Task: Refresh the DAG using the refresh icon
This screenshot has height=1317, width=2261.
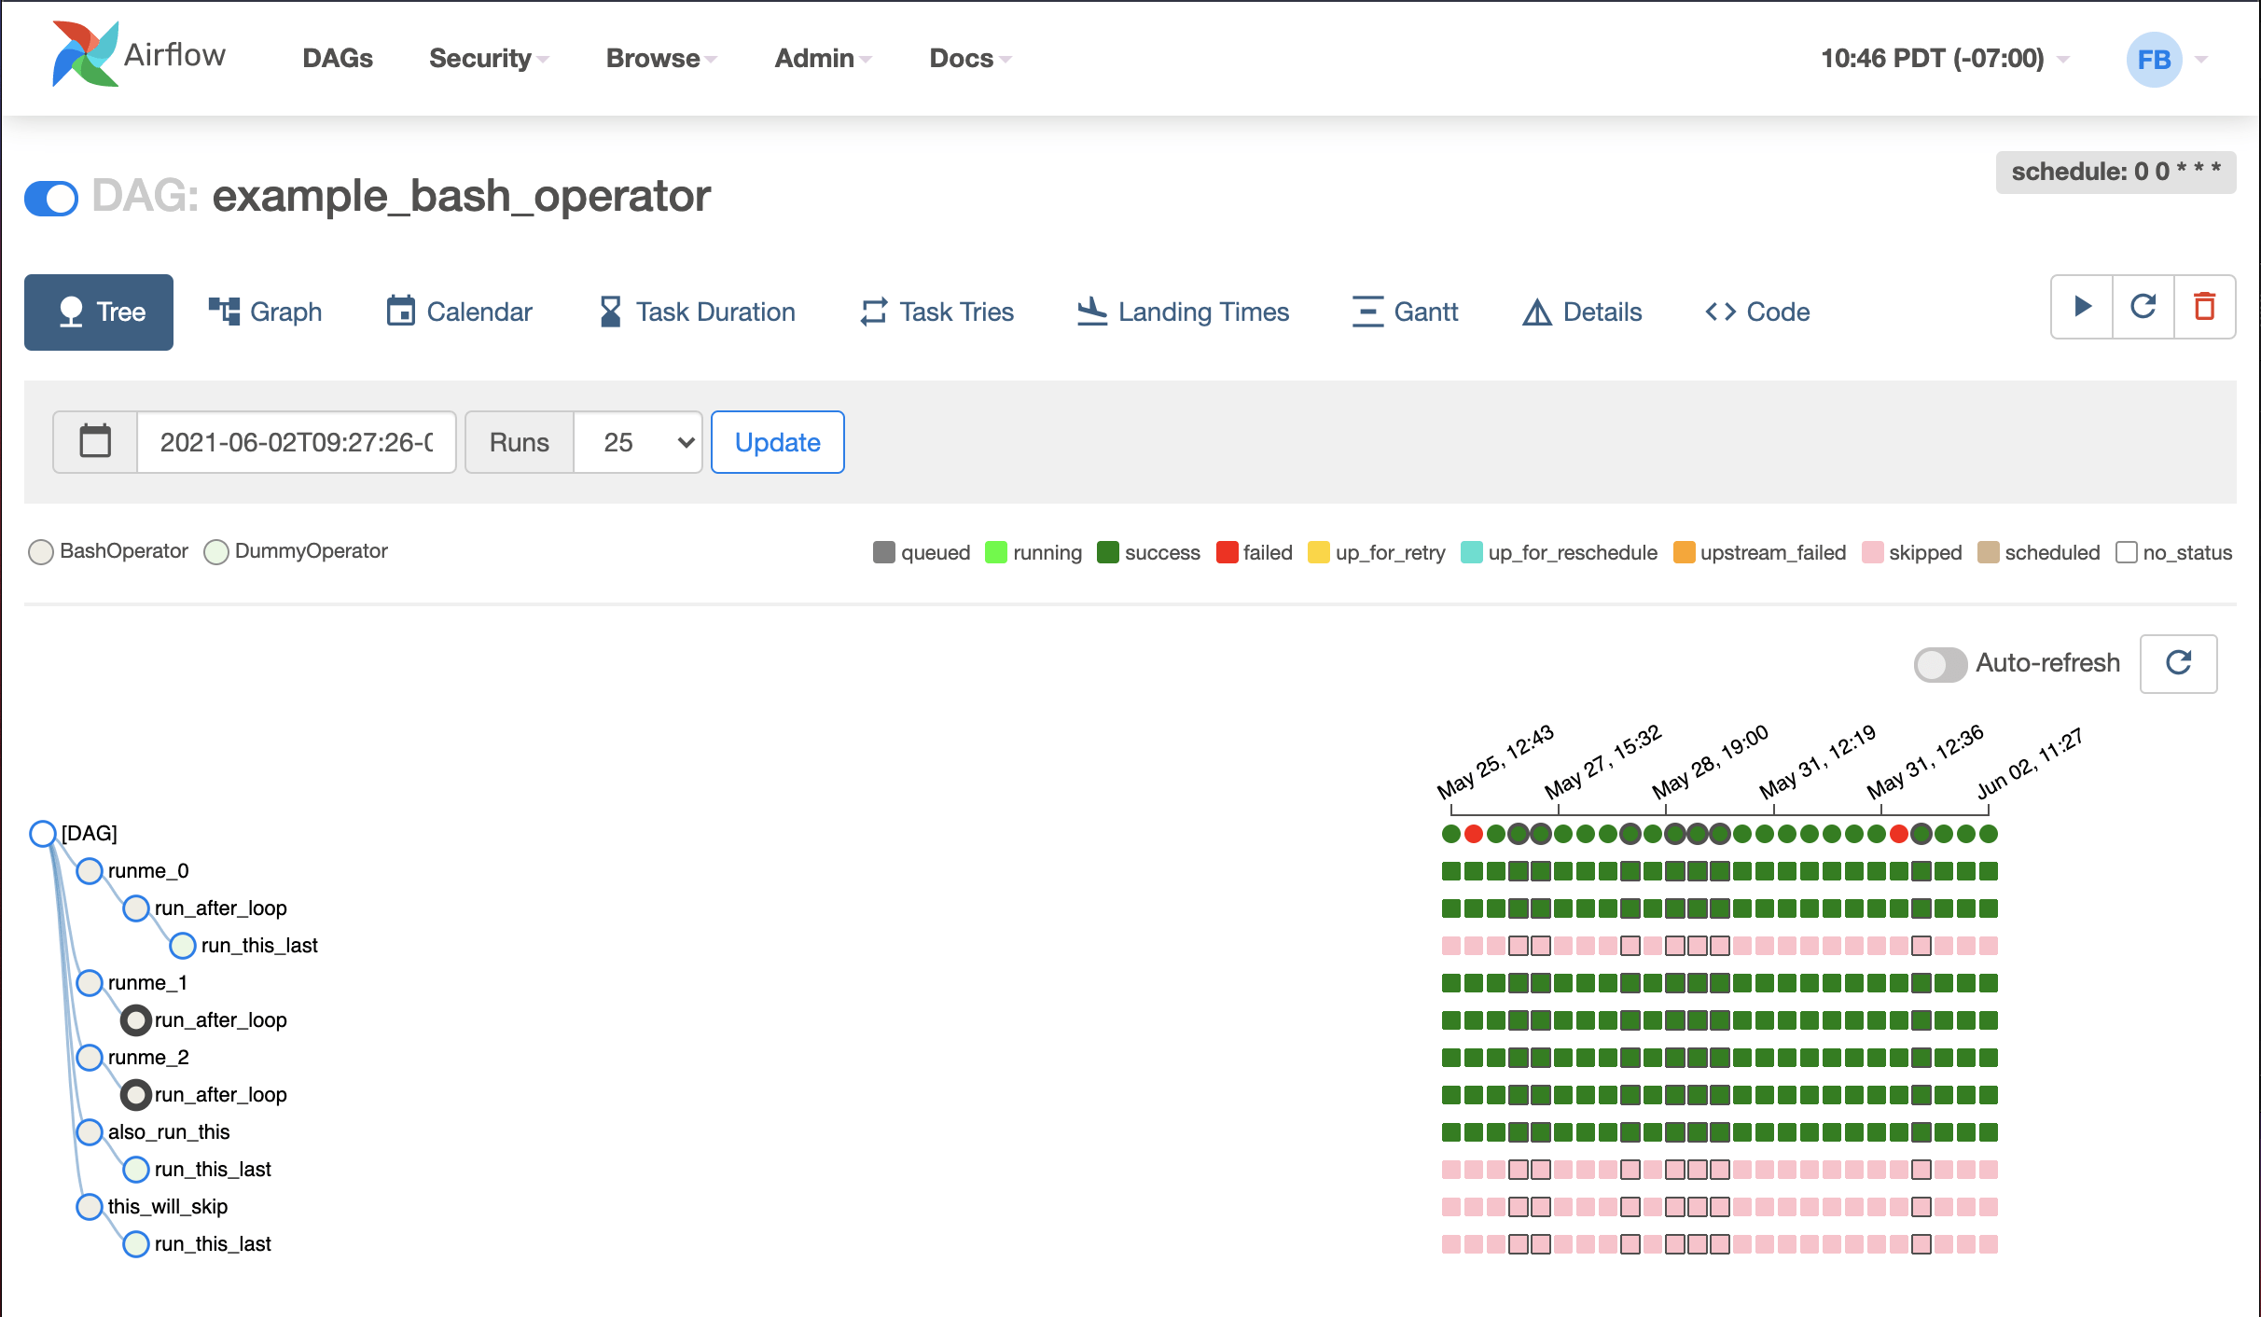Action: point(2143,308)
